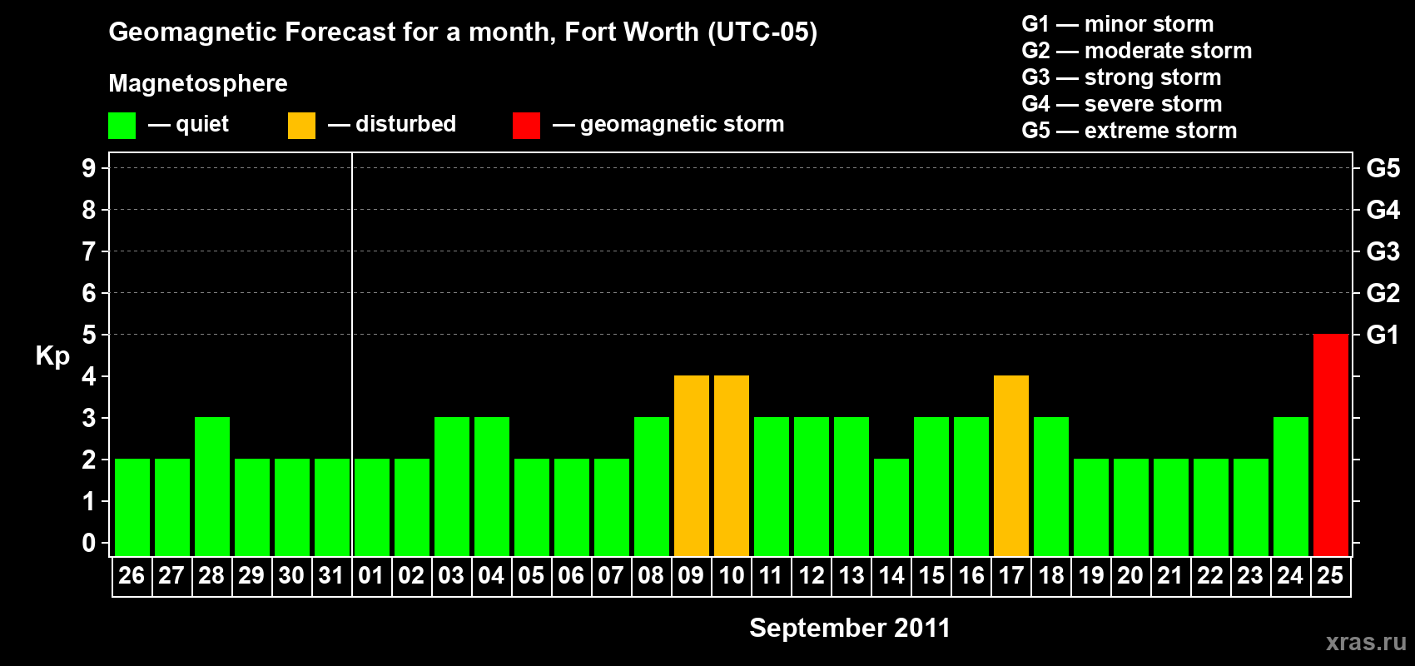Click the 'G3 — strong storm' legend line
Image resolution: width=1415 pixels, height=666 pixels.
point(1121,77)
